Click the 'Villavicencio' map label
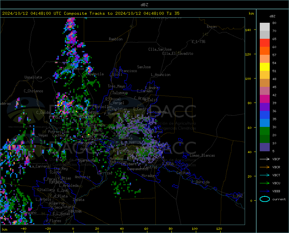 (72, 69)
